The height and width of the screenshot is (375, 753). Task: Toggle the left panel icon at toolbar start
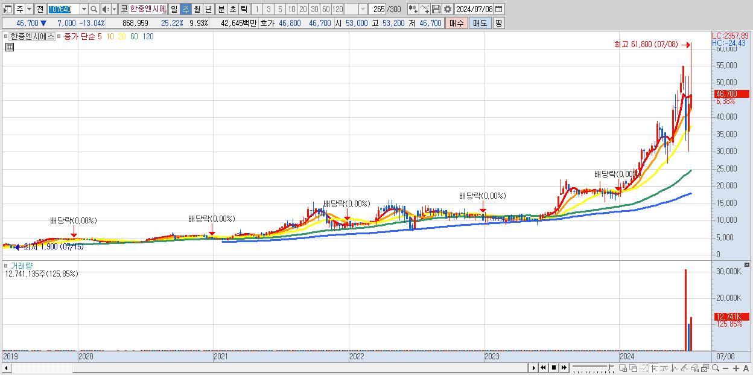(8, 9)
